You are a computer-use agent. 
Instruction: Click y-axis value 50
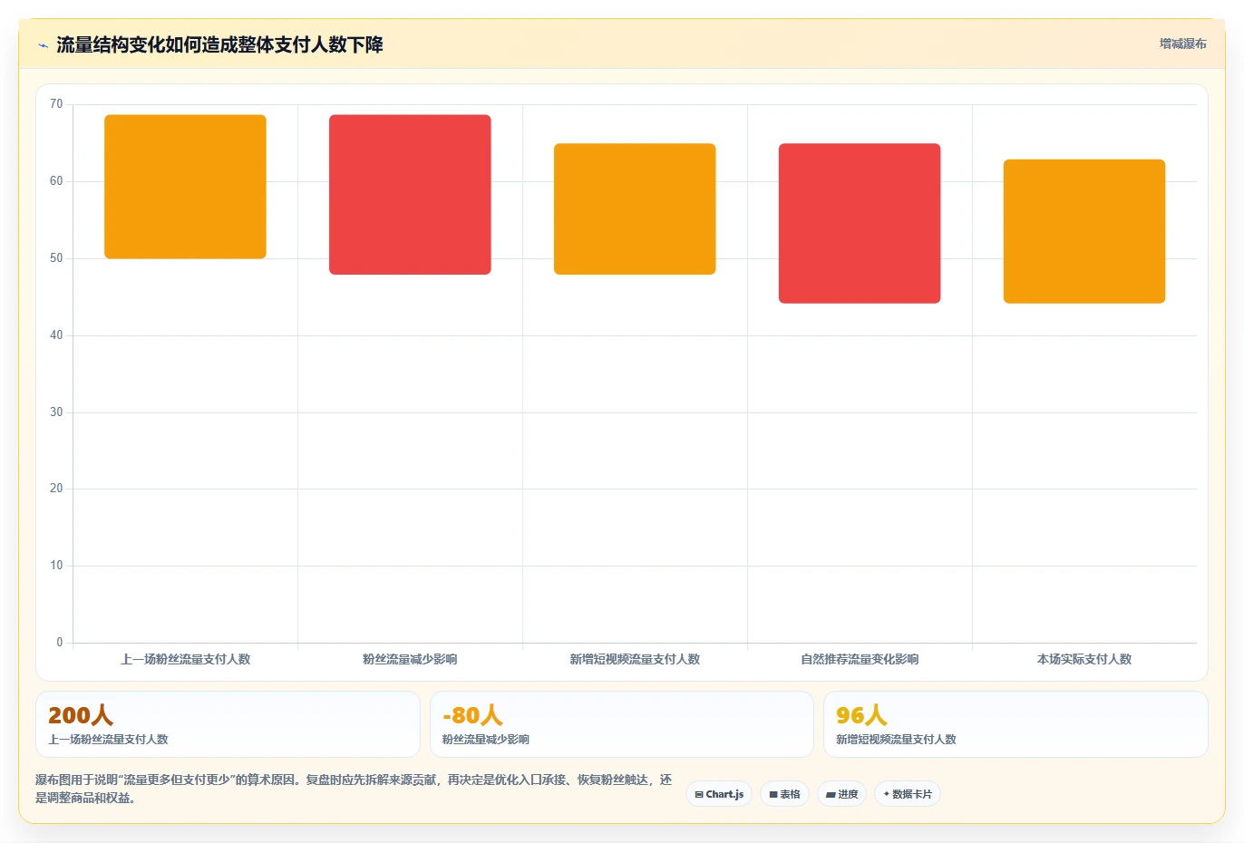pos(56,258)
